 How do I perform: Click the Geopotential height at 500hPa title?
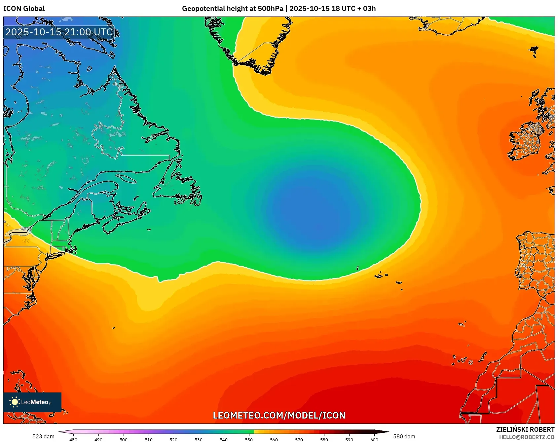pos(232,9)
